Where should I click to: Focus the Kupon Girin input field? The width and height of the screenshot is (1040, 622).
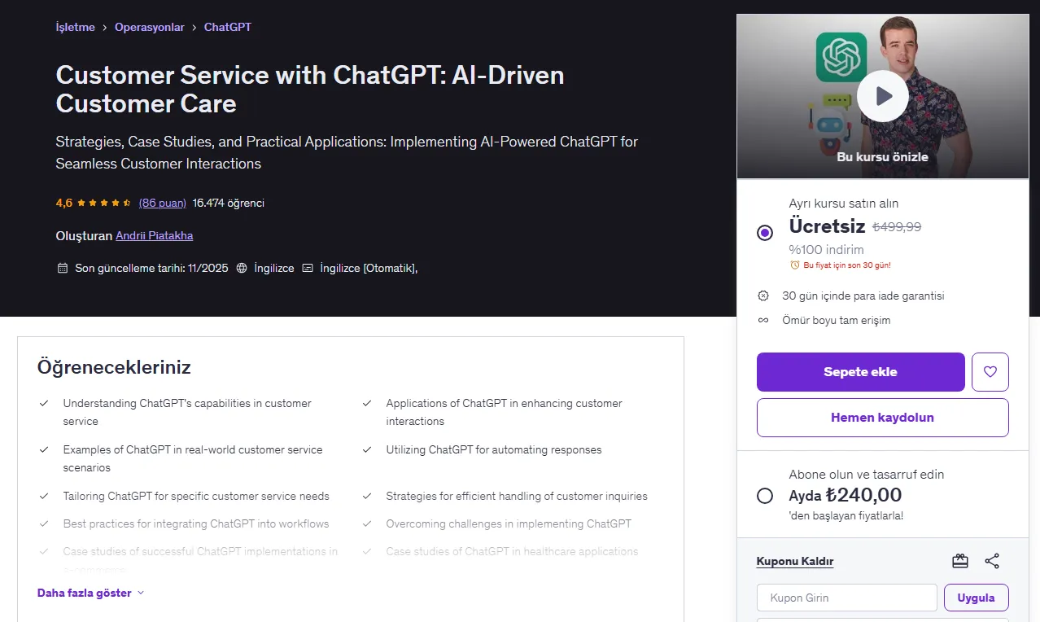click(x=847, y=598)
